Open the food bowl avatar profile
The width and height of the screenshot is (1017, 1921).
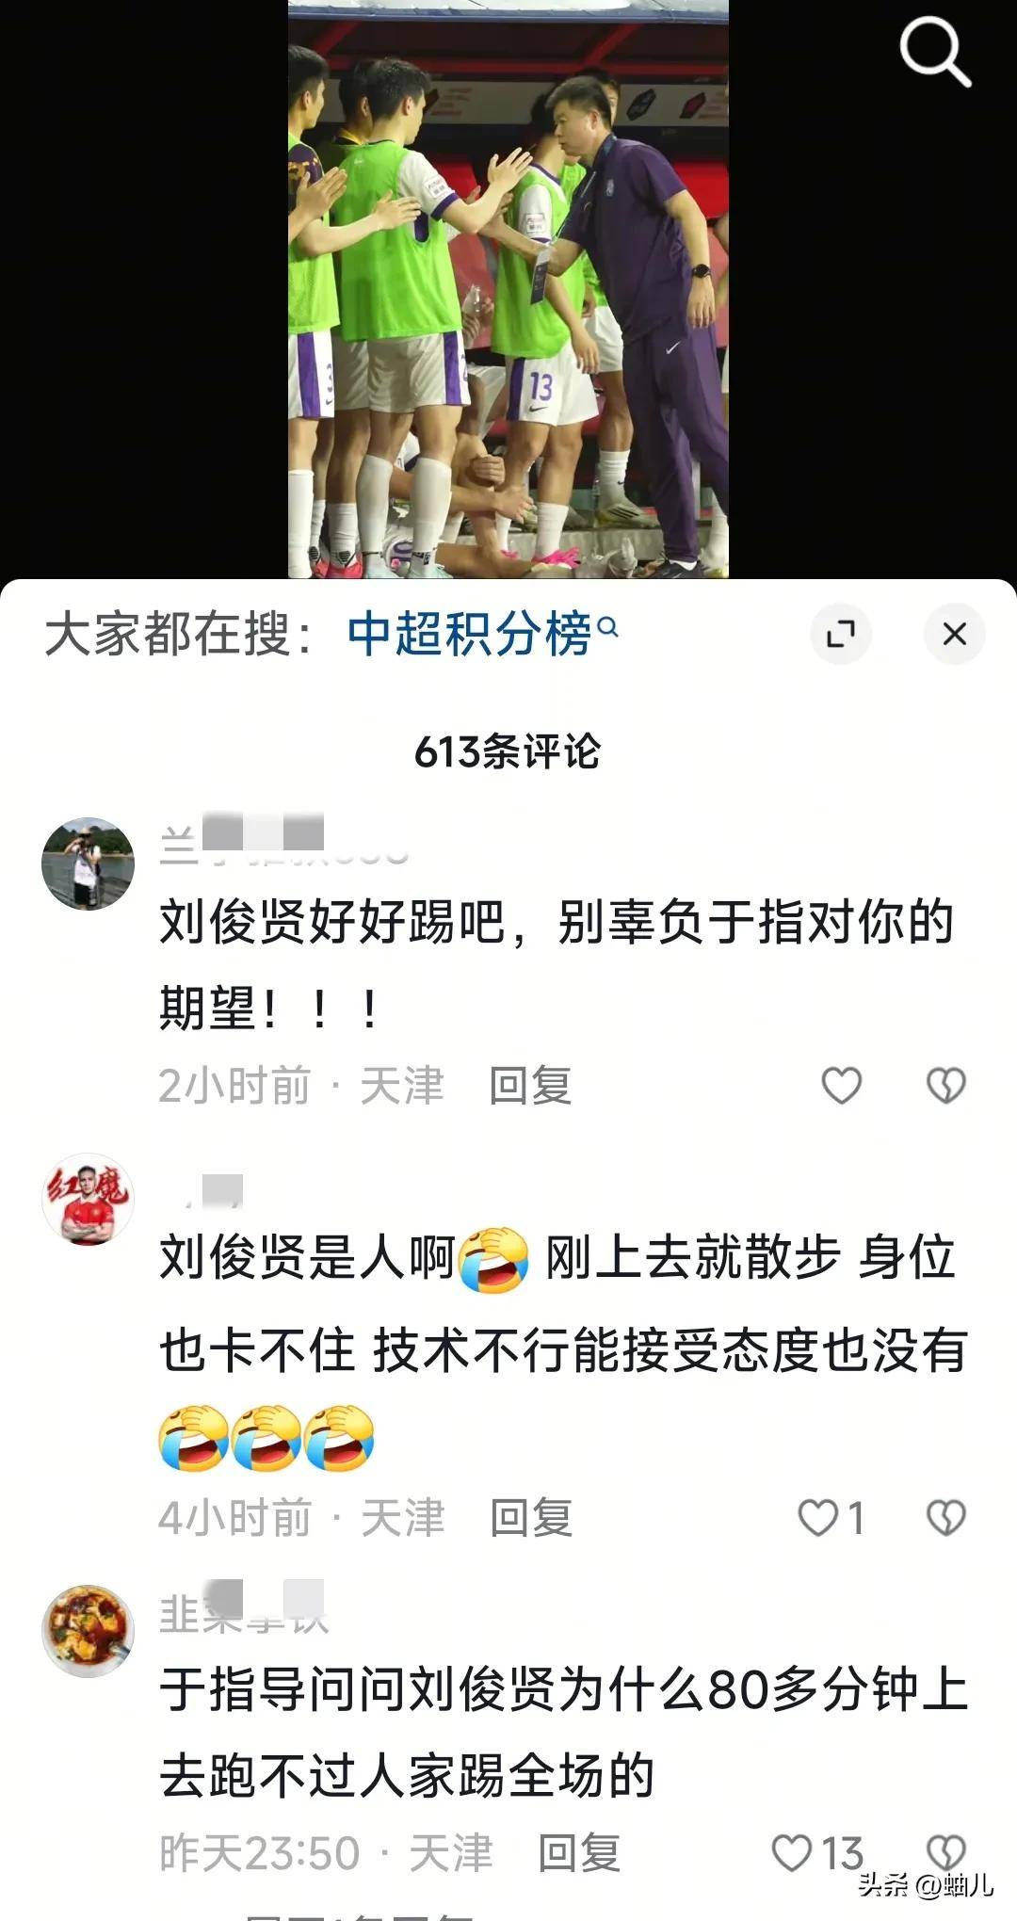(x=88, y=1630)
